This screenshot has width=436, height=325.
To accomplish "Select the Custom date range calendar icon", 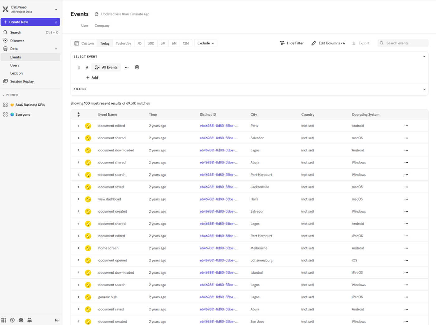I will pyautogui.click(x=77, y=43).
